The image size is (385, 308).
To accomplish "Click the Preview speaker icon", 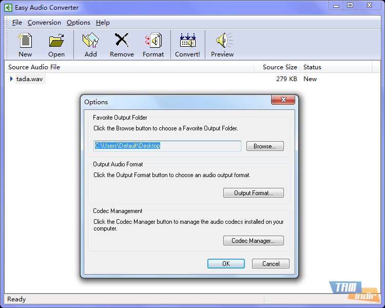I will tap(222, 41).
